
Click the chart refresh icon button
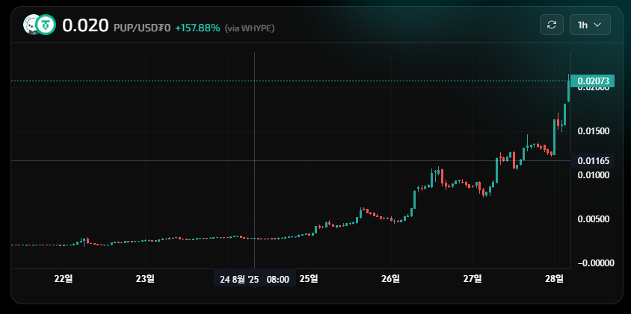pos(551,25)
